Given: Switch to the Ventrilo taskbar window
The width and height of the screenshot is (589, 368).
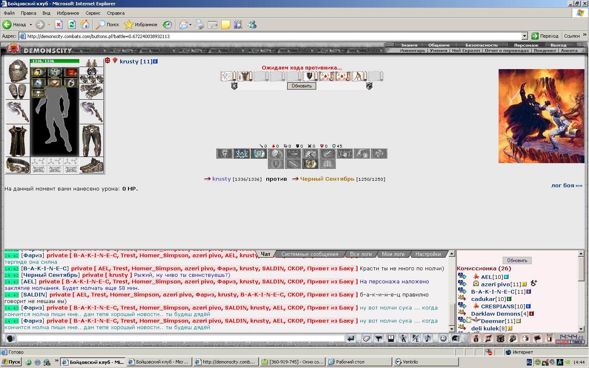Looking at the screenshot, I should click(425, 362).
